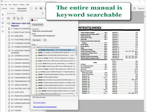The image size is (146, 112).
Task: Open the 46-1 AIR BAGS bookmark
Action: point(17,107)
